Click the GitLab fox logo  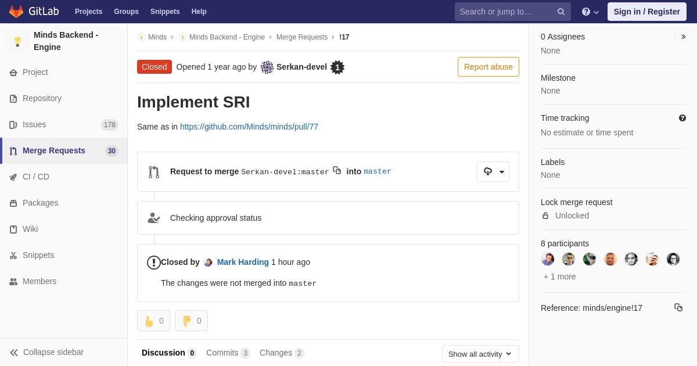pyautogui.click(x=16, y=12)
